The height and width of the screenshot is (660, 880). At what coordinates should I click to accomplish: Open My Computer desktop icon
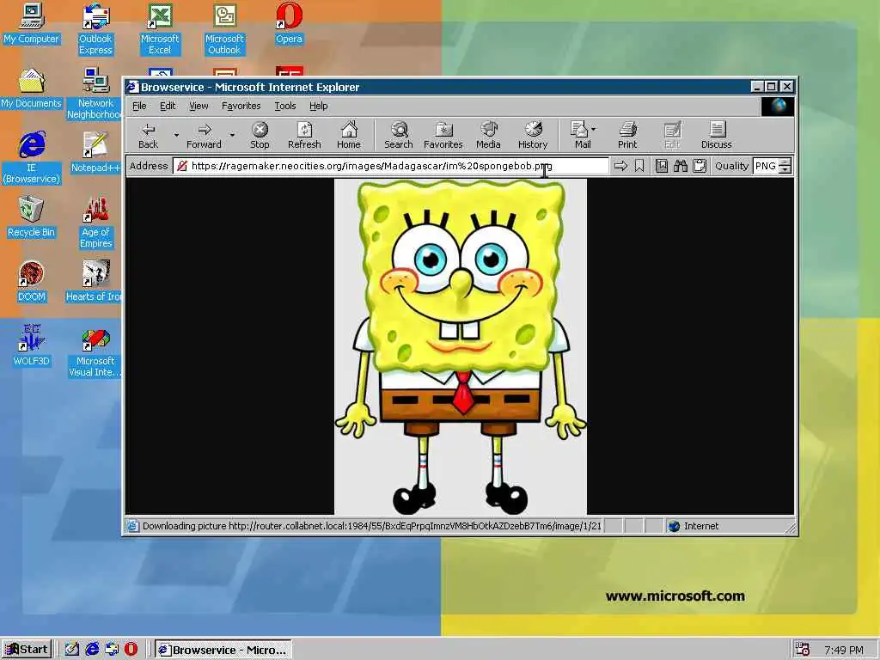32,25
